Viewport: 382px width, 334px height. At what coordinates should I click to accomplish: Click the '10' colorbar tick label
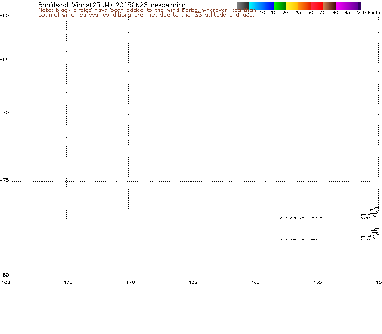point(262,13)
